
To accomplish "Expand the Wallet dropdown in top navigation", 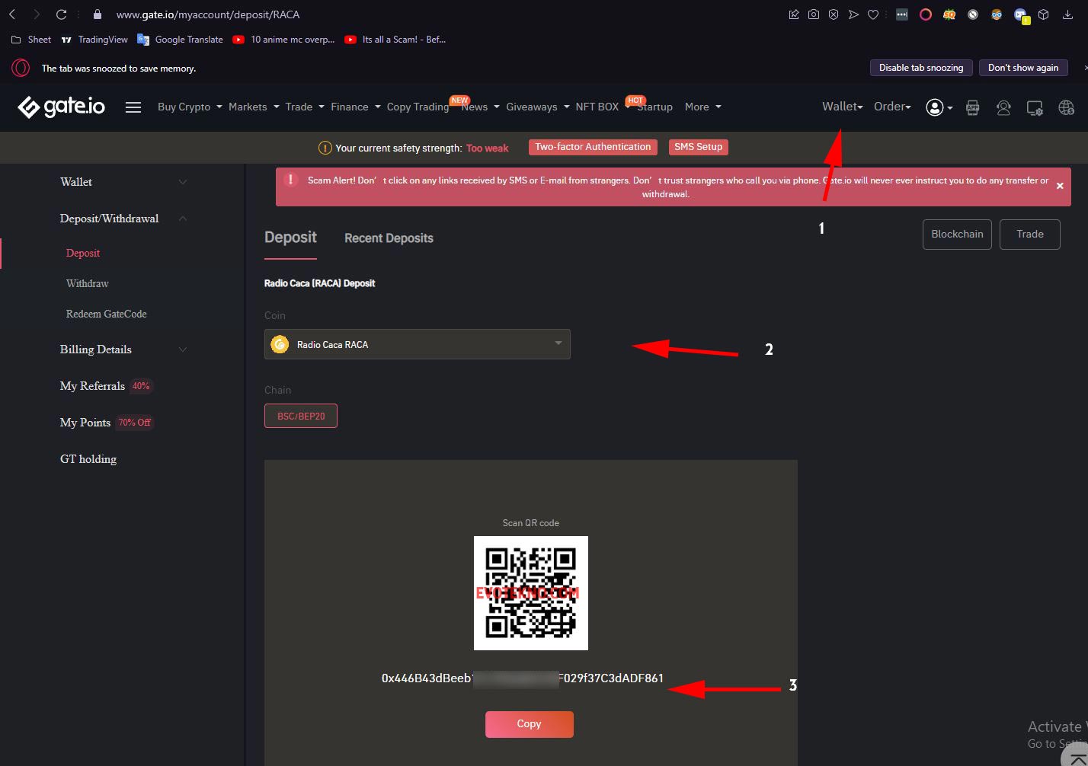I will click(x=842, y=107).
